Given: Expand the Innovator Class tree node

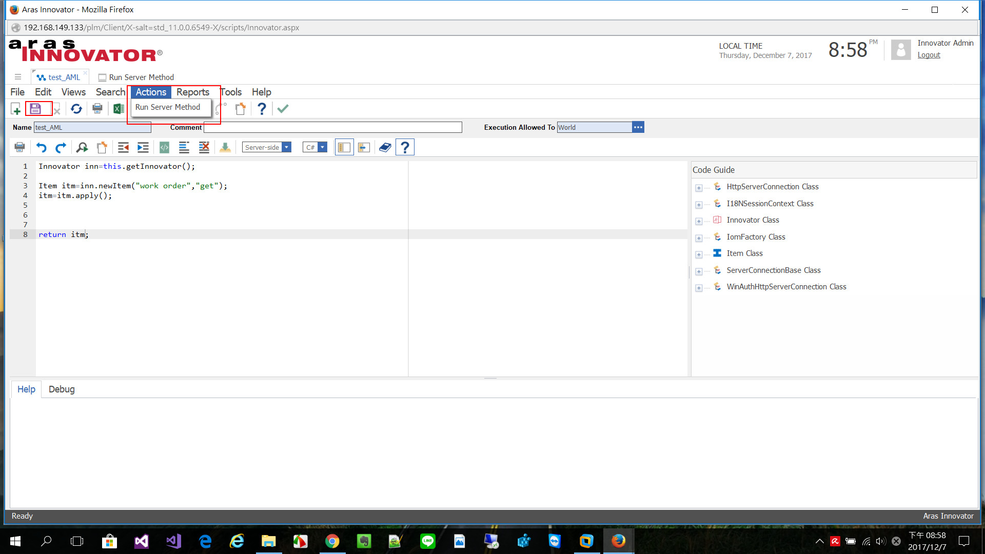Looking at the screenshot, I should 699,221.
